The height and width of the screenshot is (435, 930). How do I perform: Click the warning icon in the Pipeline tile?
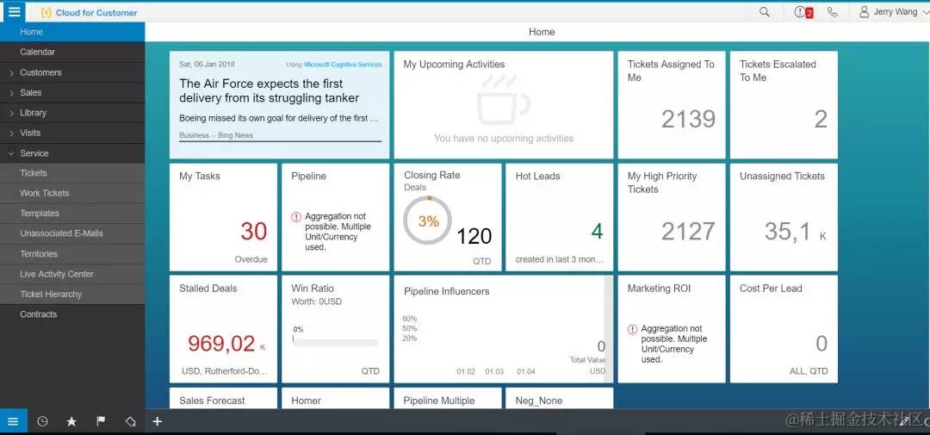tap(296, 217)
